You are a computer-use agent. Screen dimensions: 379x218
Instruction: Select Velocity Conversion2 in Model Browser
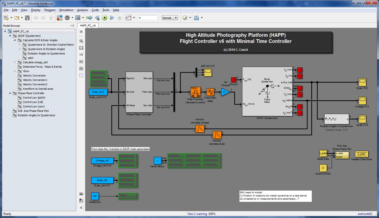pos(35,84)
